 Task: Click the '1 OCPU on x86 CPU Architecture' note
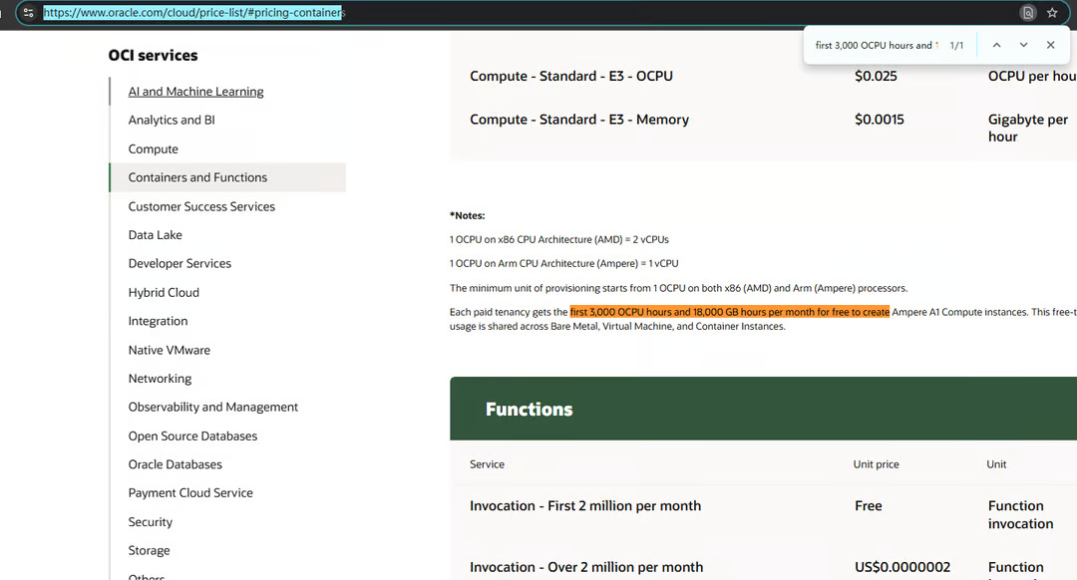(559, 239)
